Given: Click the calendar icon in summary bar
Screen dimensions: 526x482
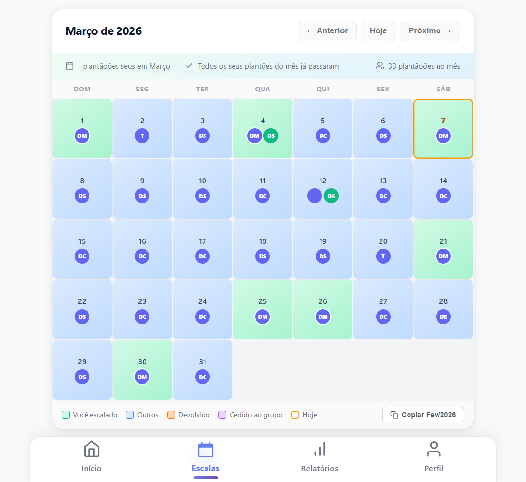Looking at the screenshot, I should (70, 66).
